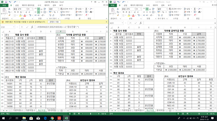
Task: Click Fill down icon in right window
Action: pos(195,12)
